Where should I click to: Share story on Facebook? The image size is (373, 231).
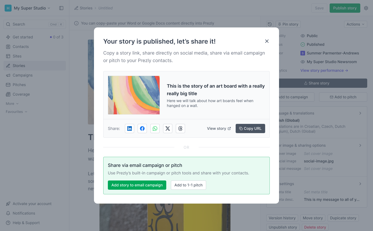(x=142, y=128)
